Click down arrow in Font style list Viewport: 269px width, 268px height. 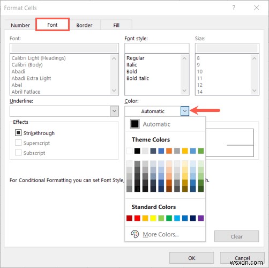tap(184, 91)
